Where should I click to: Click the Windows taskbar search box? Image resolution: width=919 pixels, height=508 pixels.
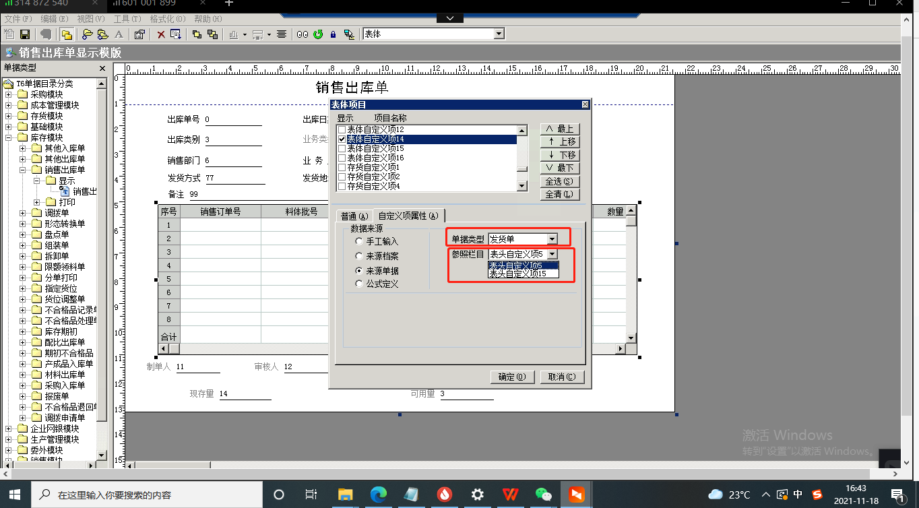(x=146, y=495)
